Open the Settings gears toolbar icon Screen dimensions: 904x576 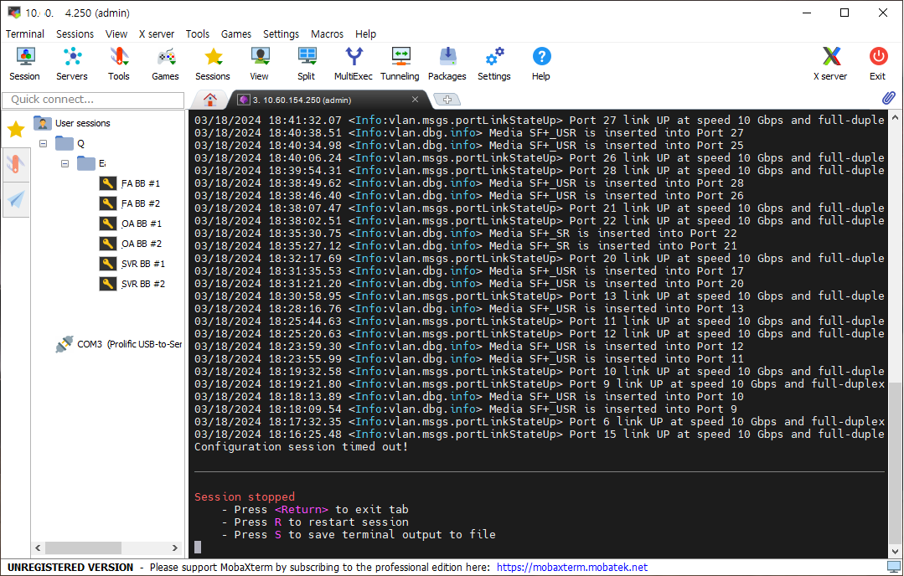pos(494,64)
